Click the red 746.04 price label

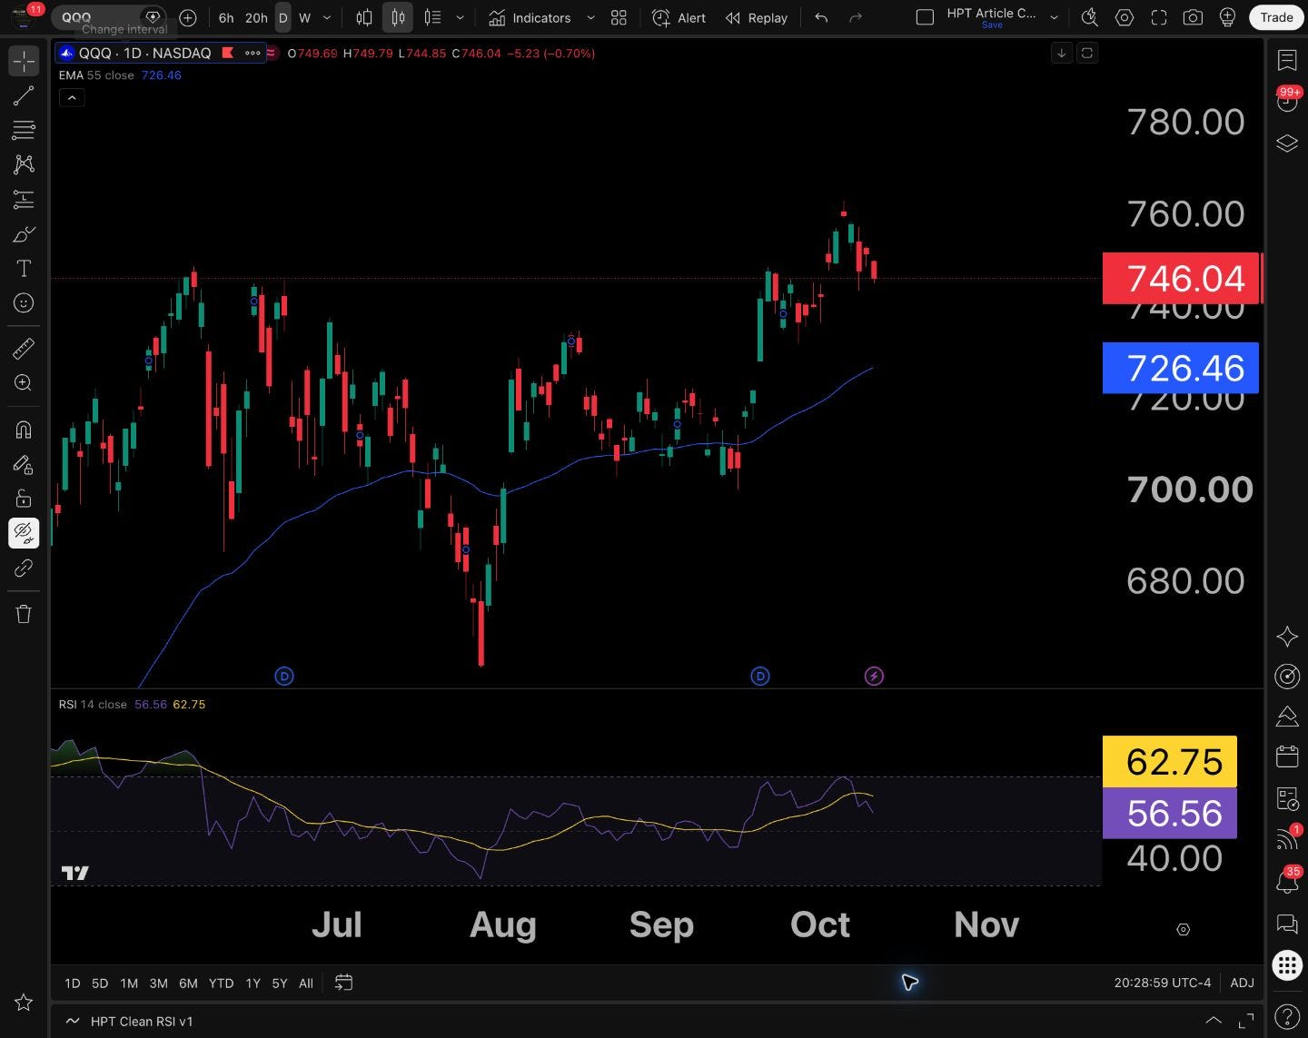[x=1181, y=278]
